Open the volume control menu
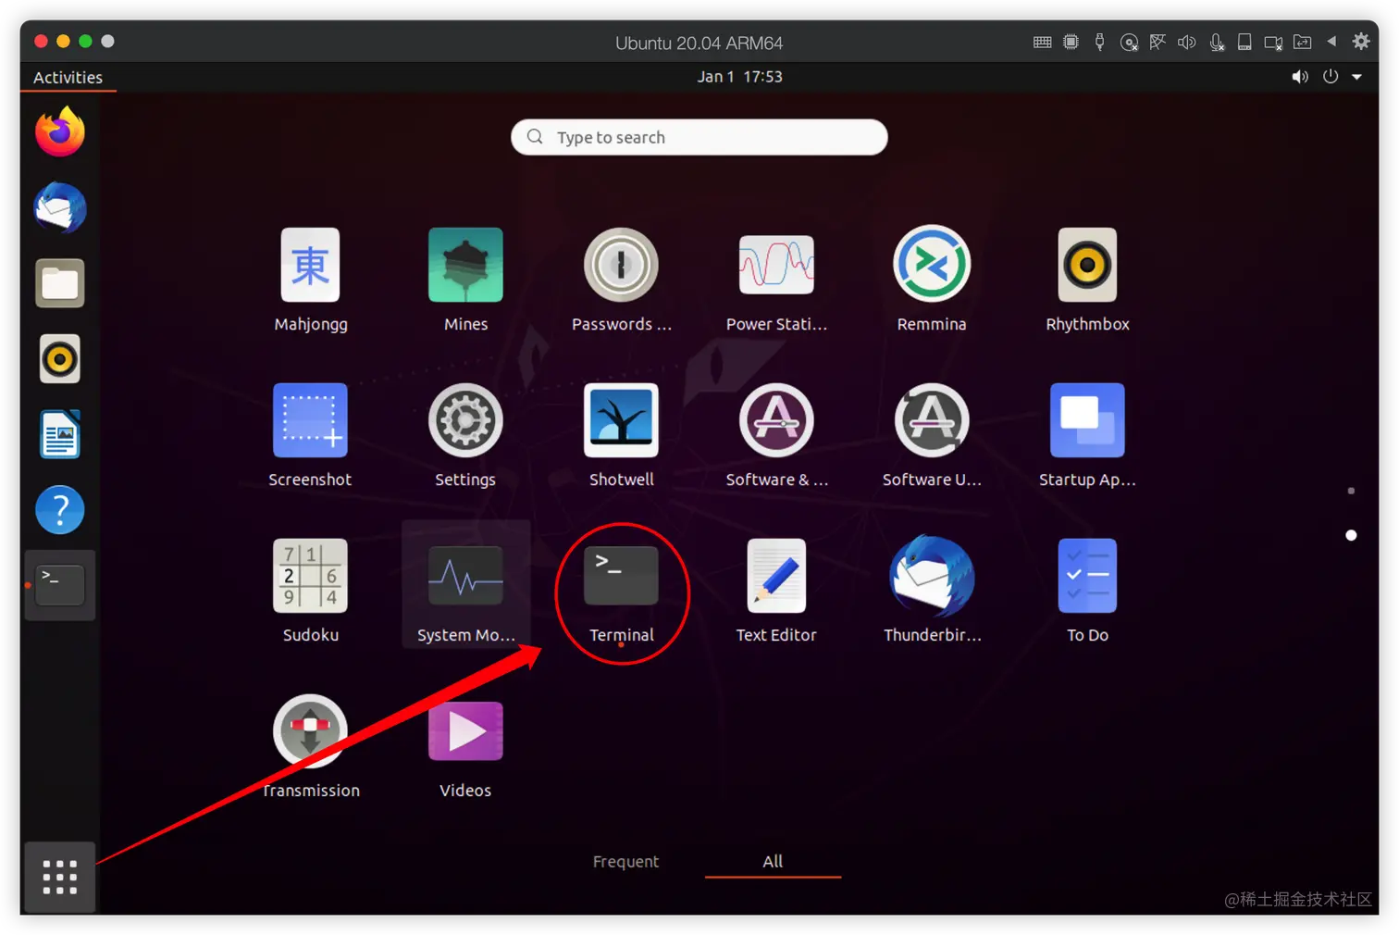The image size is (1399, 935). tap(1300, 77)
